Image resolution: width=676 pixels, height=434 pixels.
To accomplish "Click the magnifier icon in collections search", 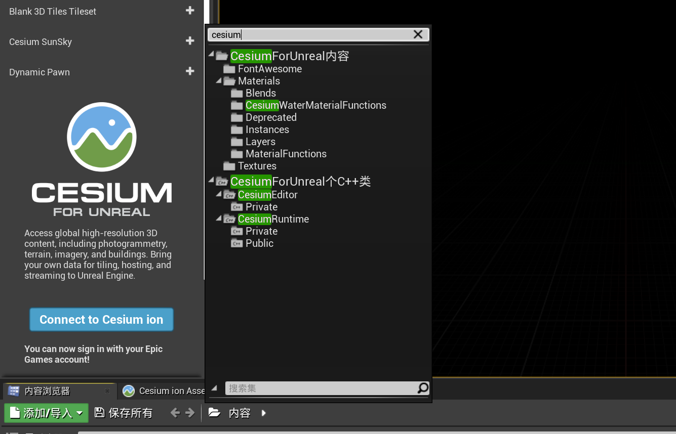I will [x=423, y=388].
